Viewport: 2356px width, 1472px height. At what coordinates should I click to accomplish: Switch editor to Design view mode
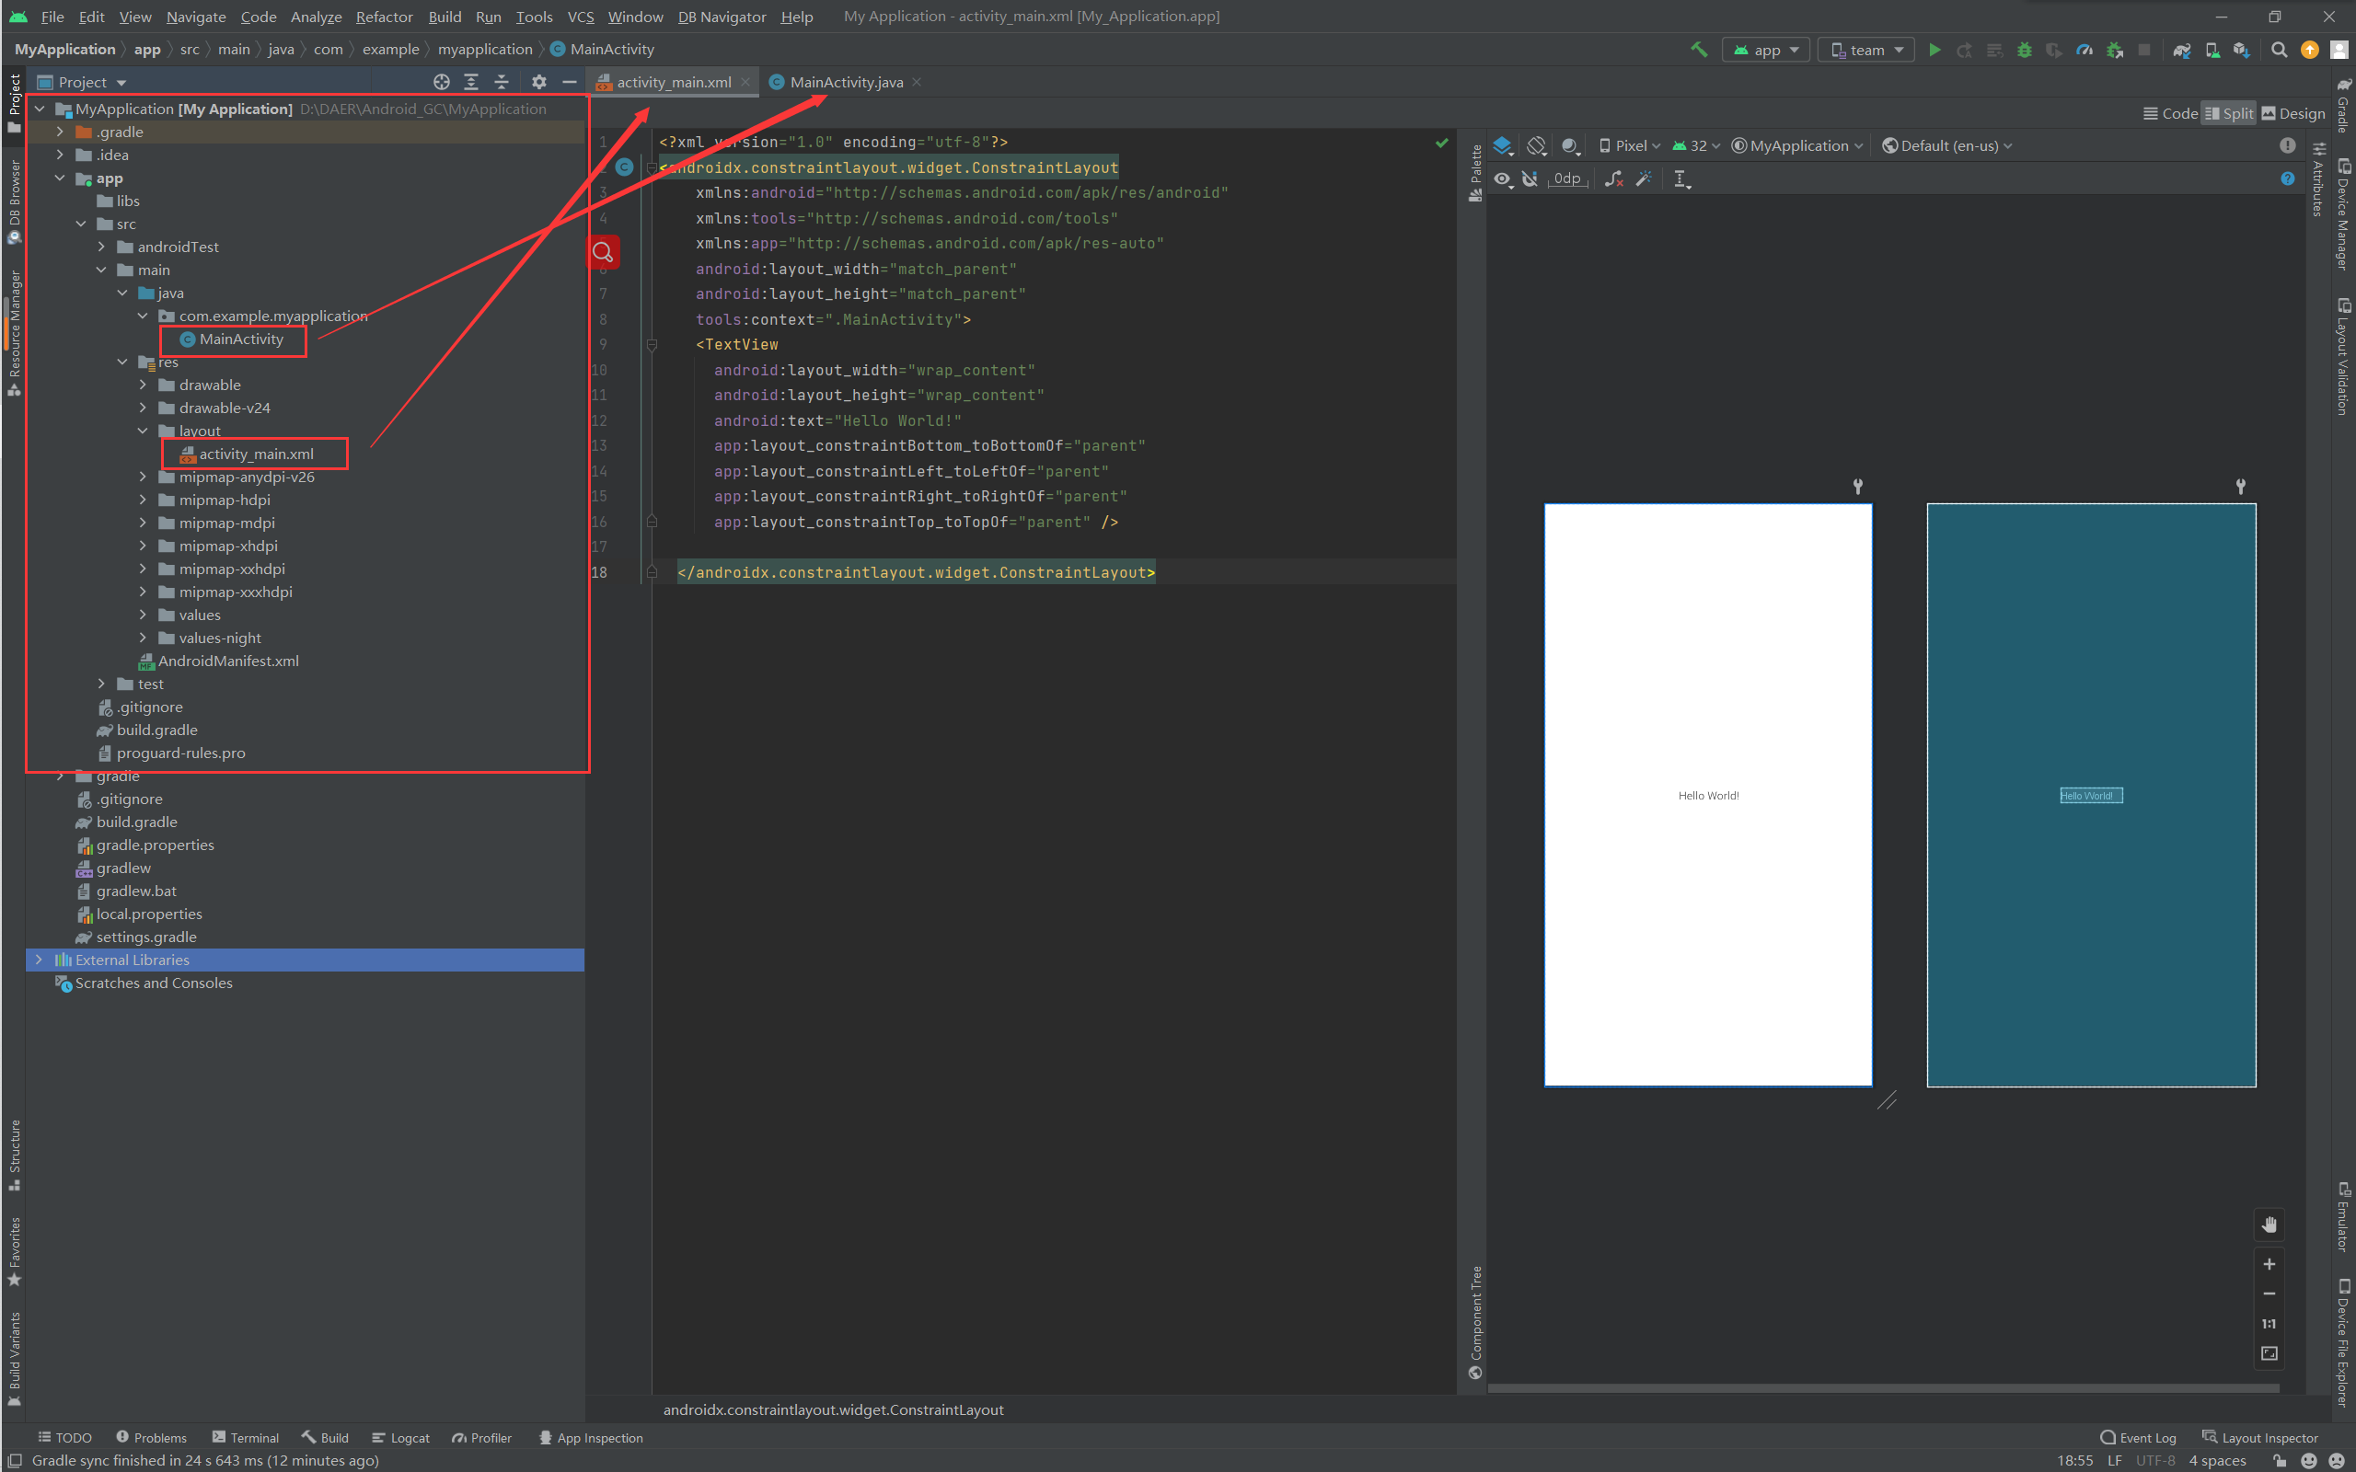2292,113
